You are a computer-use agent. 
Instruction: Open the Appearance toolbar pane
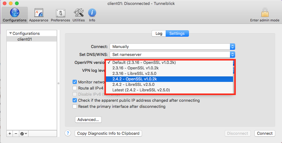(x=39, y=15)
